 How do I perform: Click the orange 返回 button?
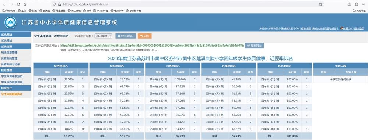145,36
